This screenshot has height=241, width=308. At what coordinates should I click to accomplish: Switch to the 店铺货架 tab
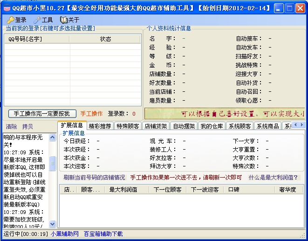pos(156,126)
